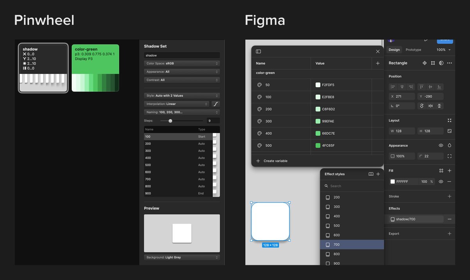470x280 pixels.
Task: Click the white FFFFFF fill swatch
Action: (392, 181)
